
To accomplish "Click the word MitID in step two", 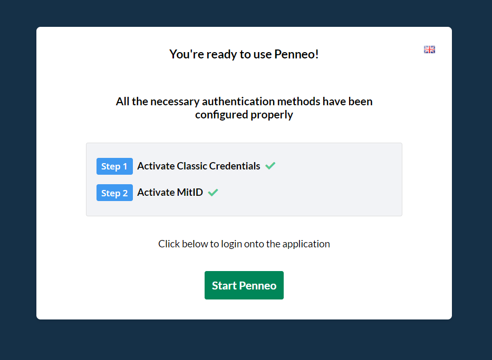I will [x=190, y=192].
